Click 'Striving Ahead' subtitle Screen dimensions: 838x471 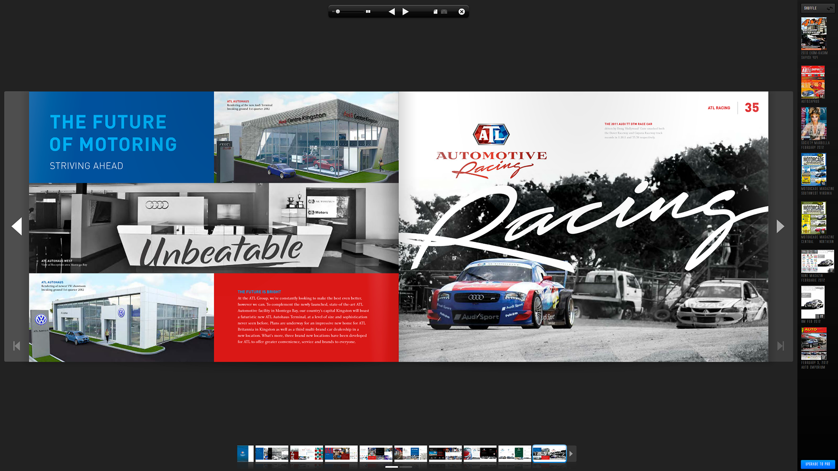click(86, 166)
